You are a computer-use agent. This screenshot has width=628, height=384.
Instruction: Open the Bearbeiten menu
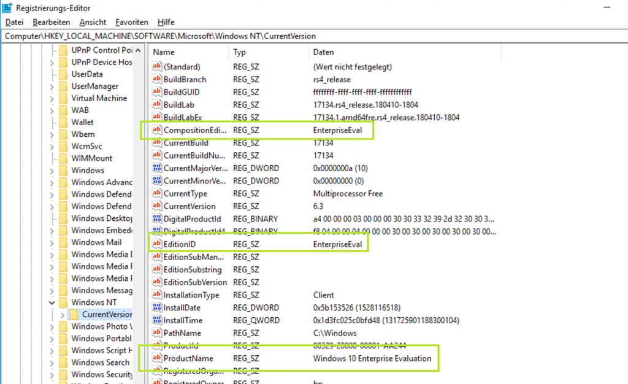(x=52, y=22)
